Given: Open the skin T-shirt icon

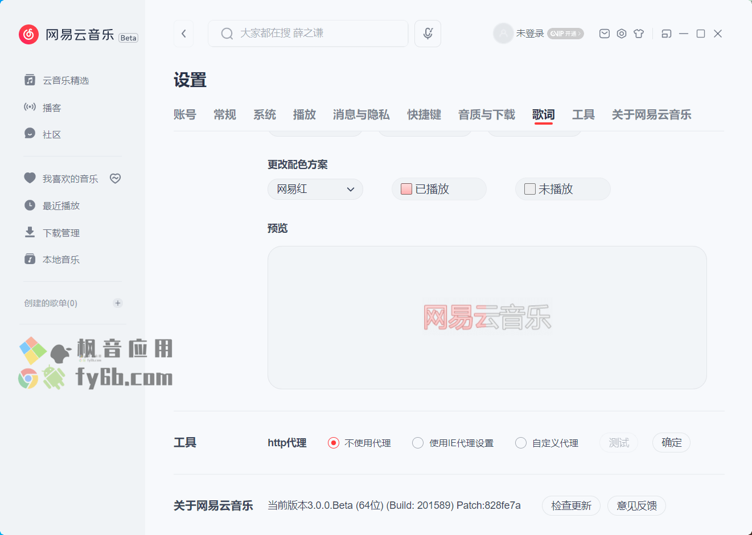Looking at the screenshot, I should [639, 34].
